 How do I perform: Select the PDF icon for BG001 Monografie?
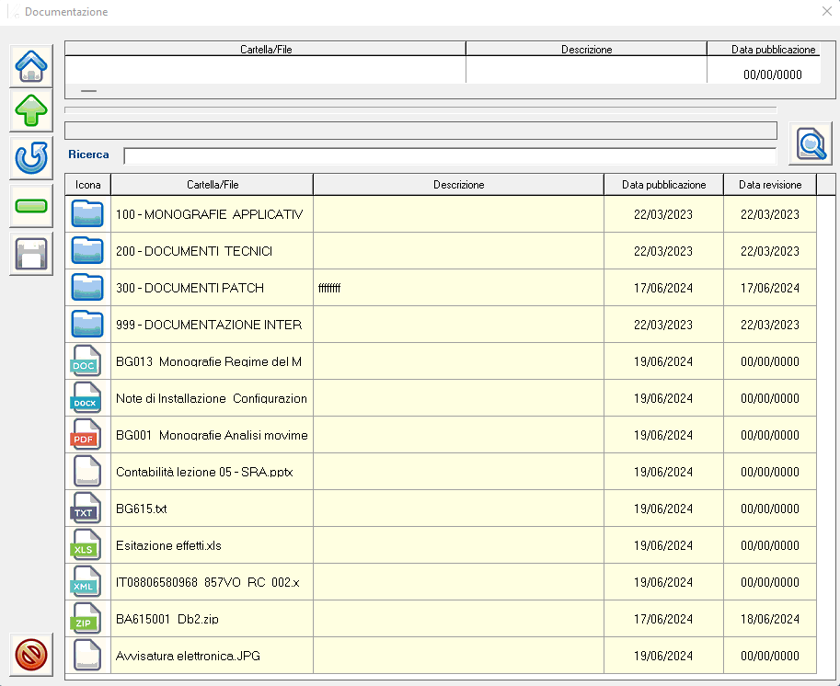tap(87, 435)
